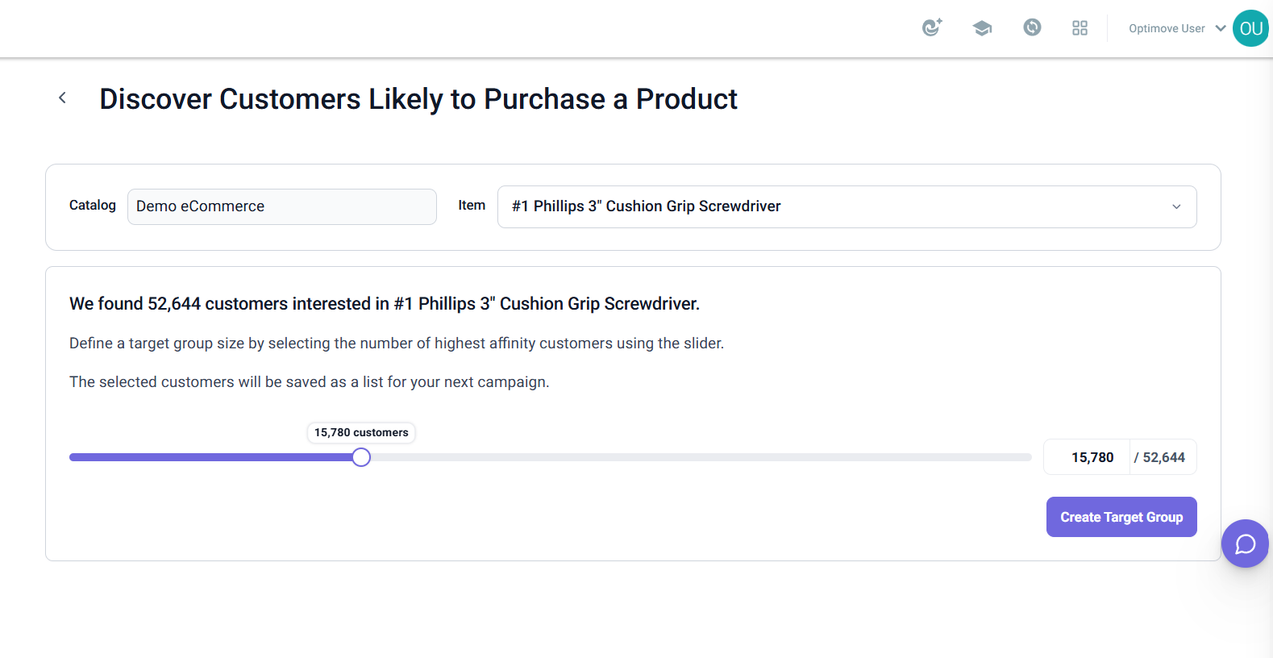This screenshot has width=1273, height=658.
Task: Select the Item field showing Phillips Screwdriver
Action: pyautogui.click(x=847, y=206)
